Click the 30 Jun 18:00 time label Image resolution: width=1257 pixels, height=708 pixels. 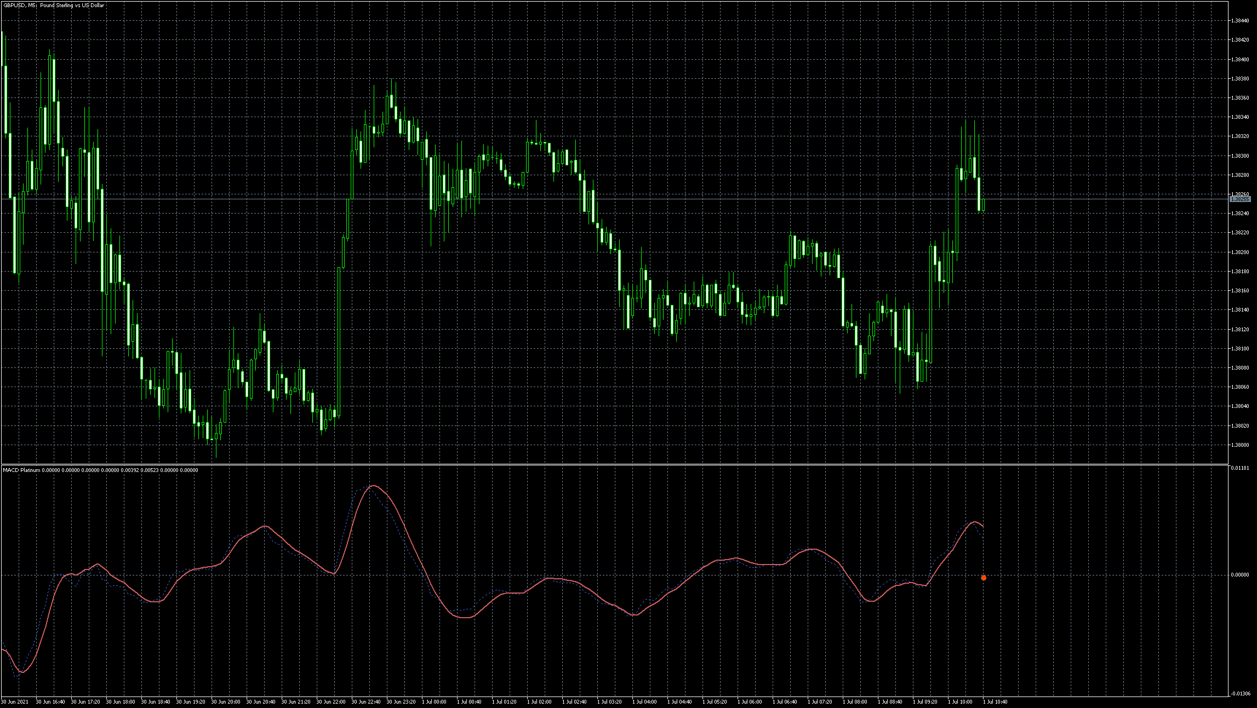click(121, 701)
